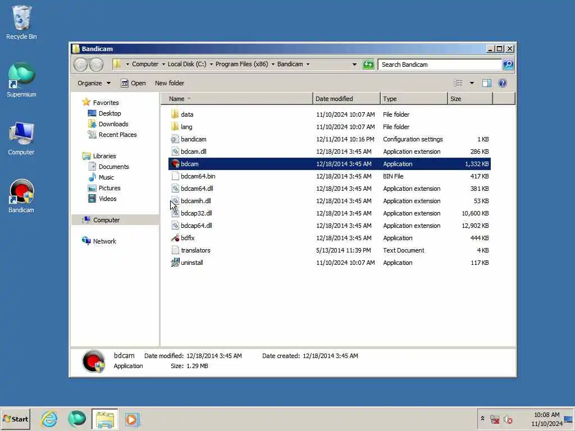Click the data folder icon

coord(175,114)
